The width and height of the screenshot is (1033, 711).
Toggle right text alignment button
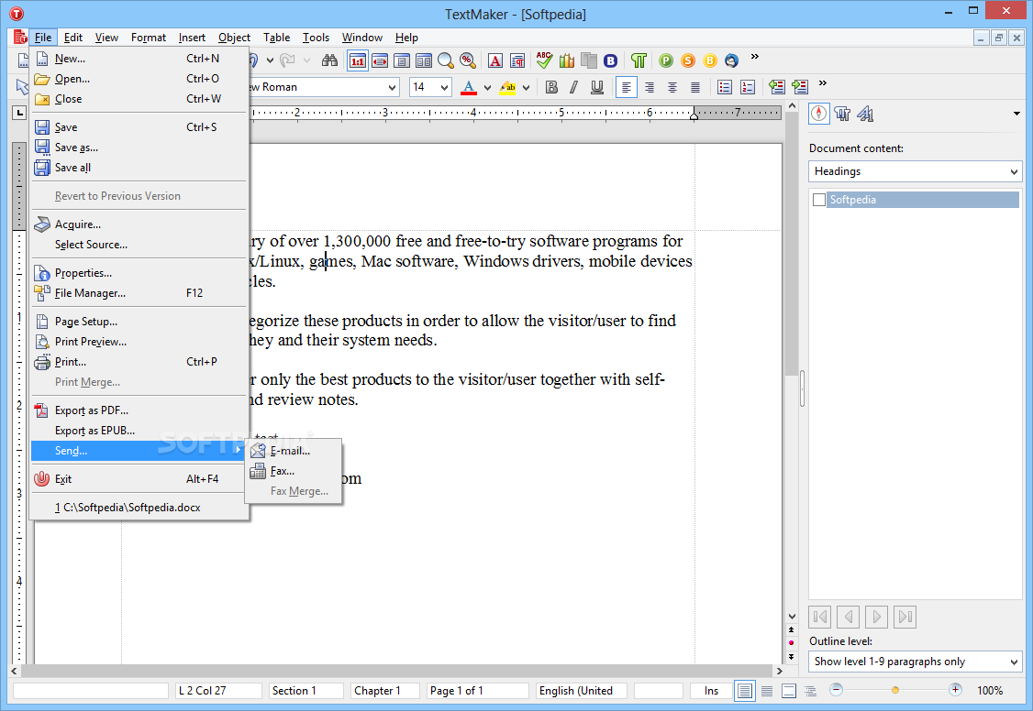click(x=650, y=87)
